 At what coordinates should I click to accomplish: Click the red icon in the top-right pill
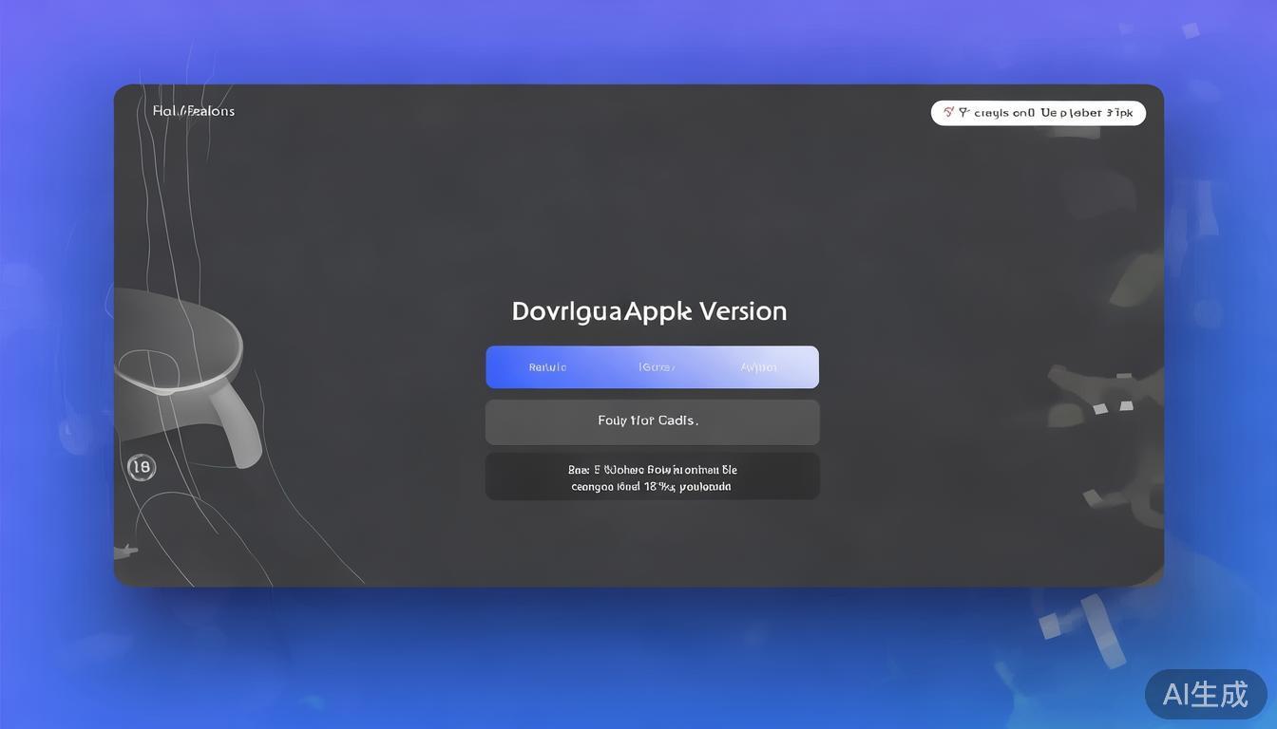coord(947,113)
